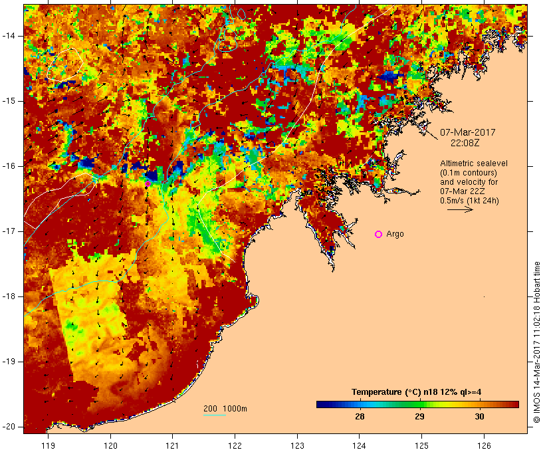The image size is (545, 452).
Task: Click the temperature color bar
Action: 417,404
